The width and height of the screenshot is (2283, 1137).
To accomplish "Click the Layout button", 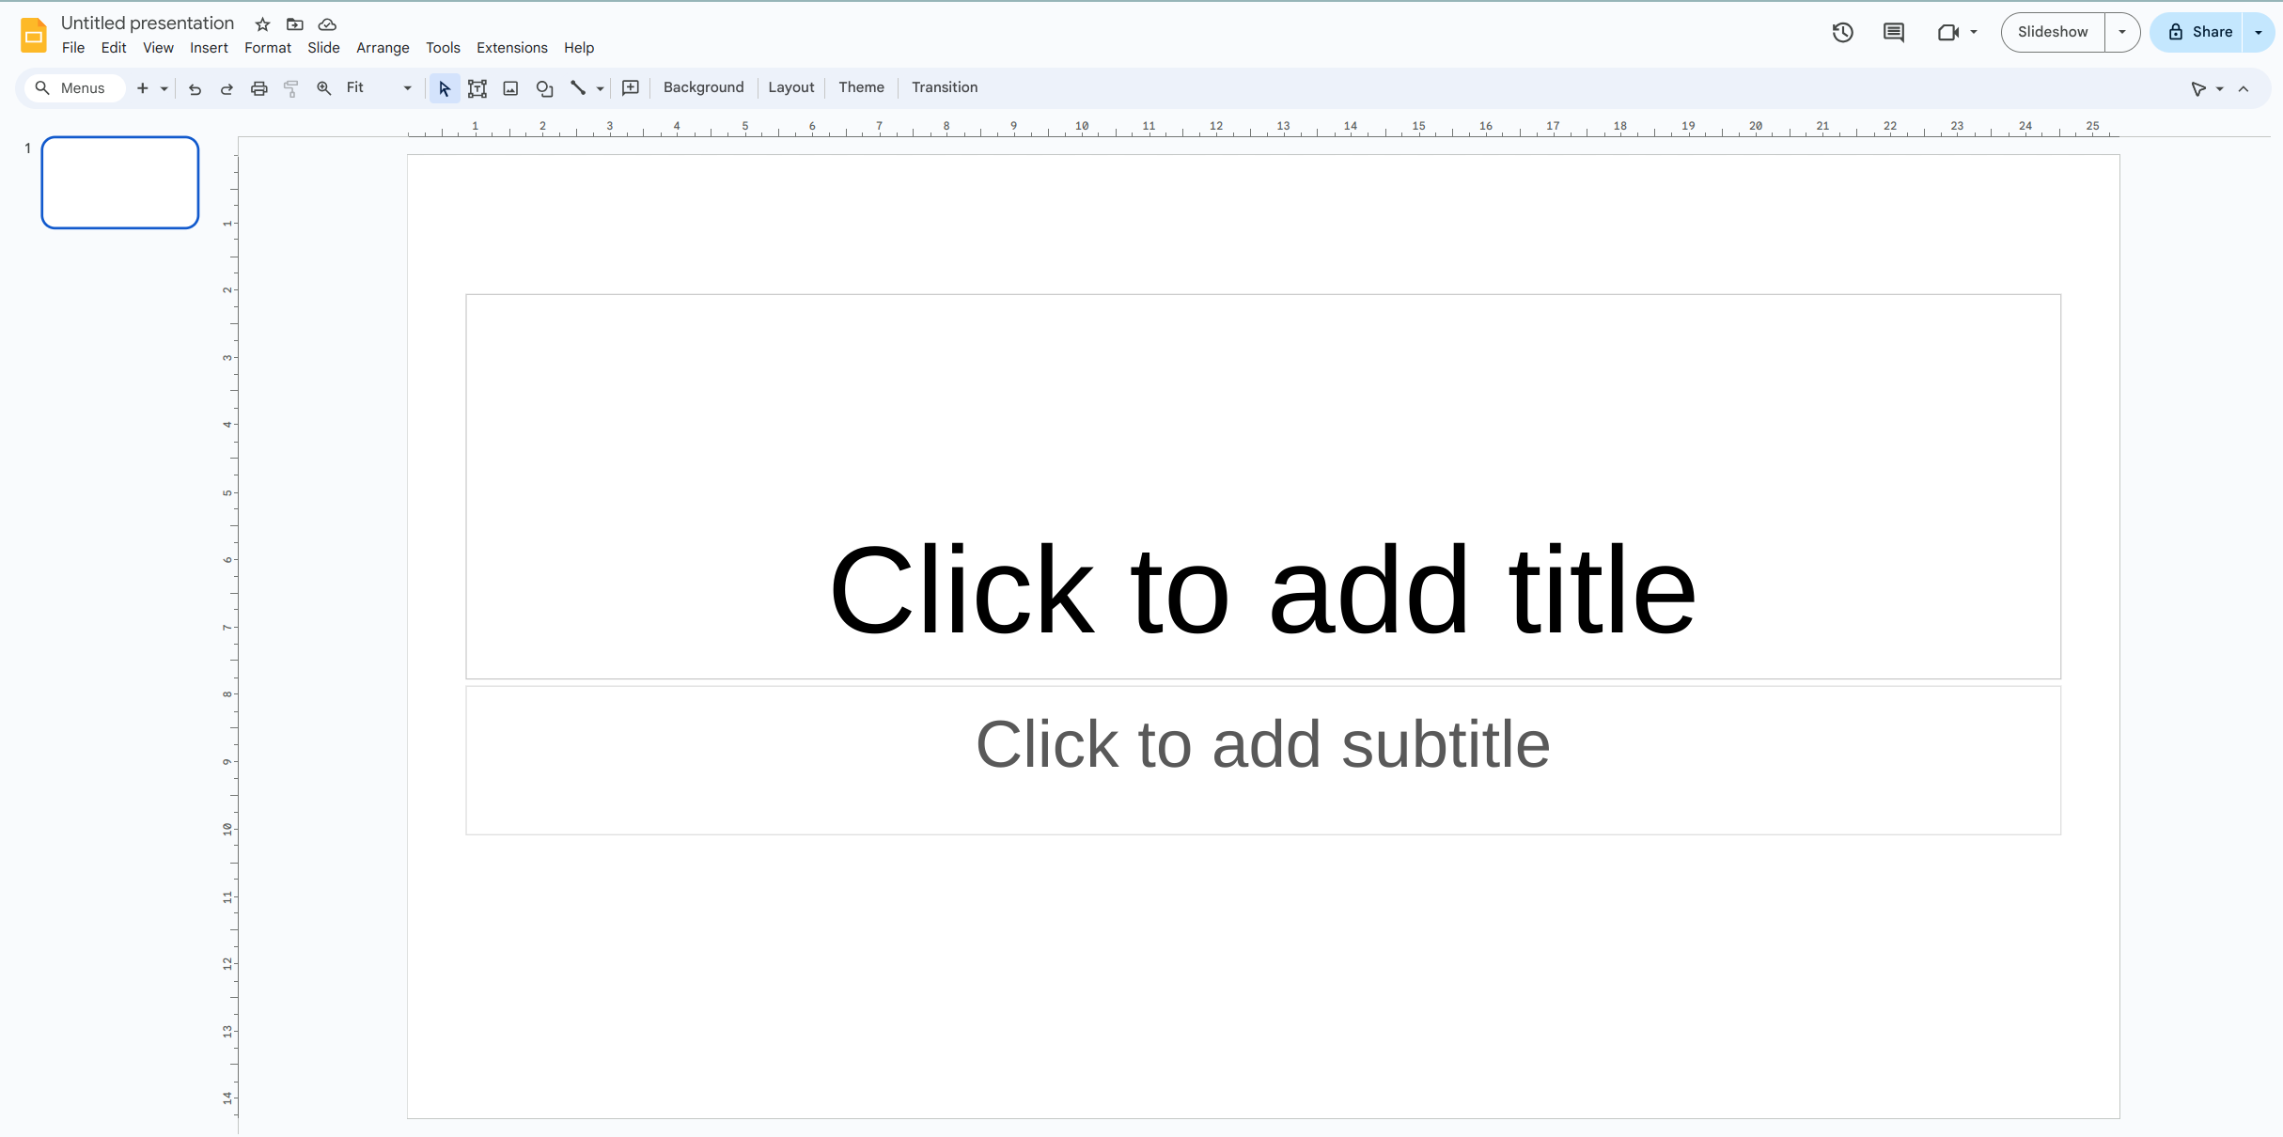I will tap(790, 86).
